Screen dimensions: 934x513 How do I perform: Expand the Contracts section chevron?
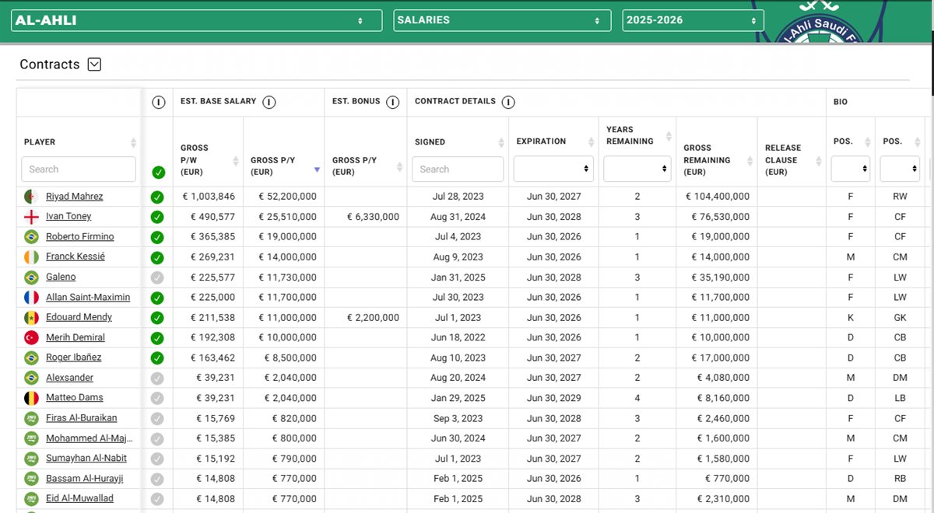[94, 65]
